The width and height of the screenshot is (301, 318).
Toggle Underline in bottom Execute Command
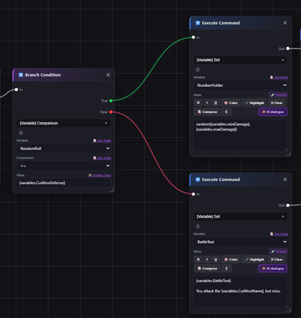click(216, 259)
